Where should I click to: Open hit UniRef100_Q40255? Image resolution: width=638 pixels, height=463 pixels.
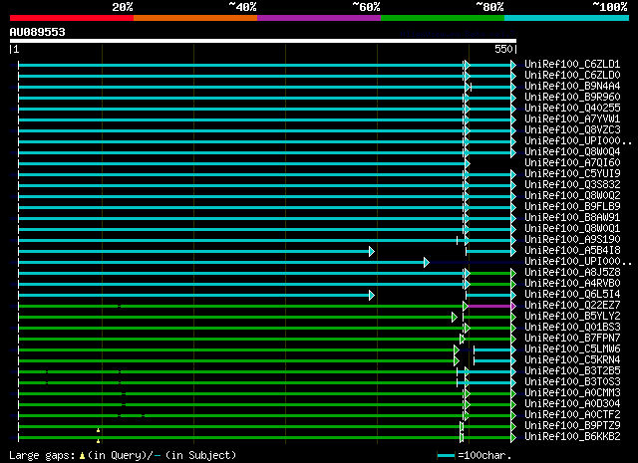click(x=572, y=109)
